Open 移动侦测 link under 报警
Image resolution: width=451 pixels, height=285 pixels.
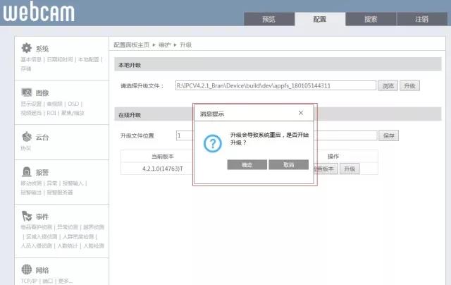tap(31, 183)
